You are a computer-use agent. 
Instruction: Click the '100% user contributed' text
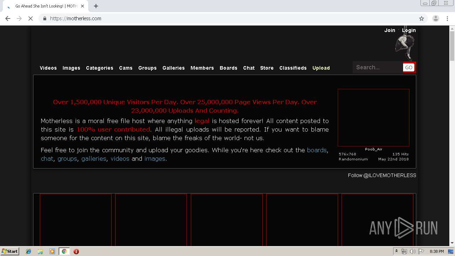point(113,129)
